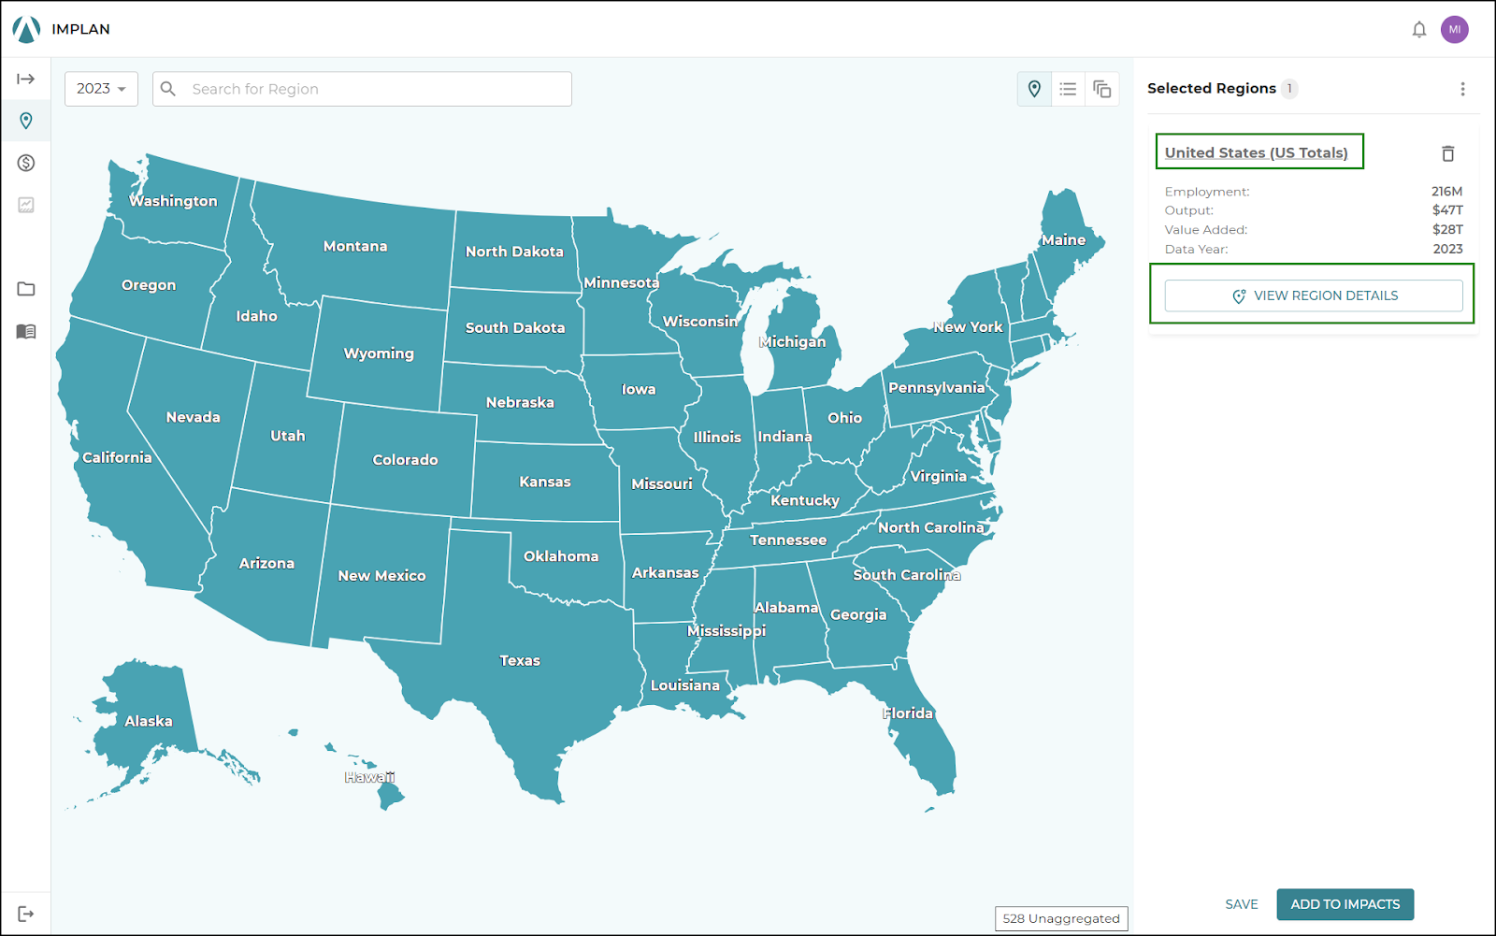Open the MI user avatar menu
The image size is (1496, 936).
1454,30
